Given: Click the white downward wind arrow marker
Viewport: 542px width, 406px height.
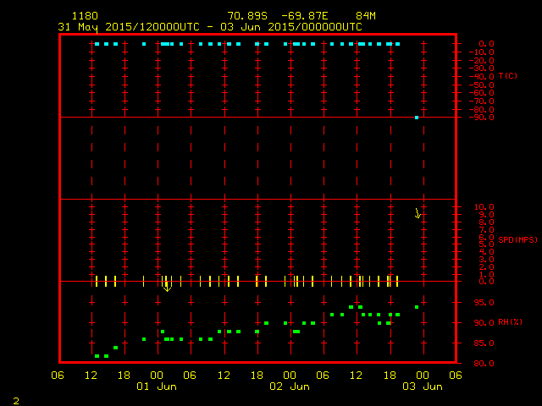Looking at the screenshot, I should click(x=167, y=285).
